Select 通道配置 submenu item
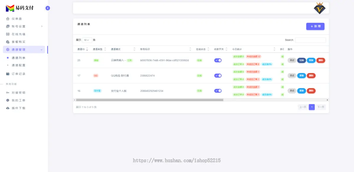Viewport: 354px width, 172px height. 18,65
